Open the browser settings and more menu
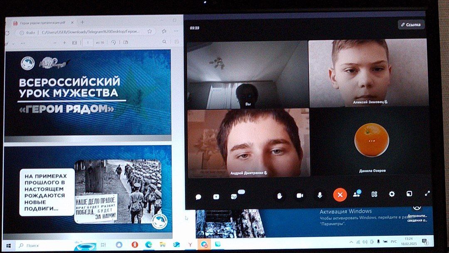The height and width of the screenshot is (253, 449). click(x=176, y=31)
